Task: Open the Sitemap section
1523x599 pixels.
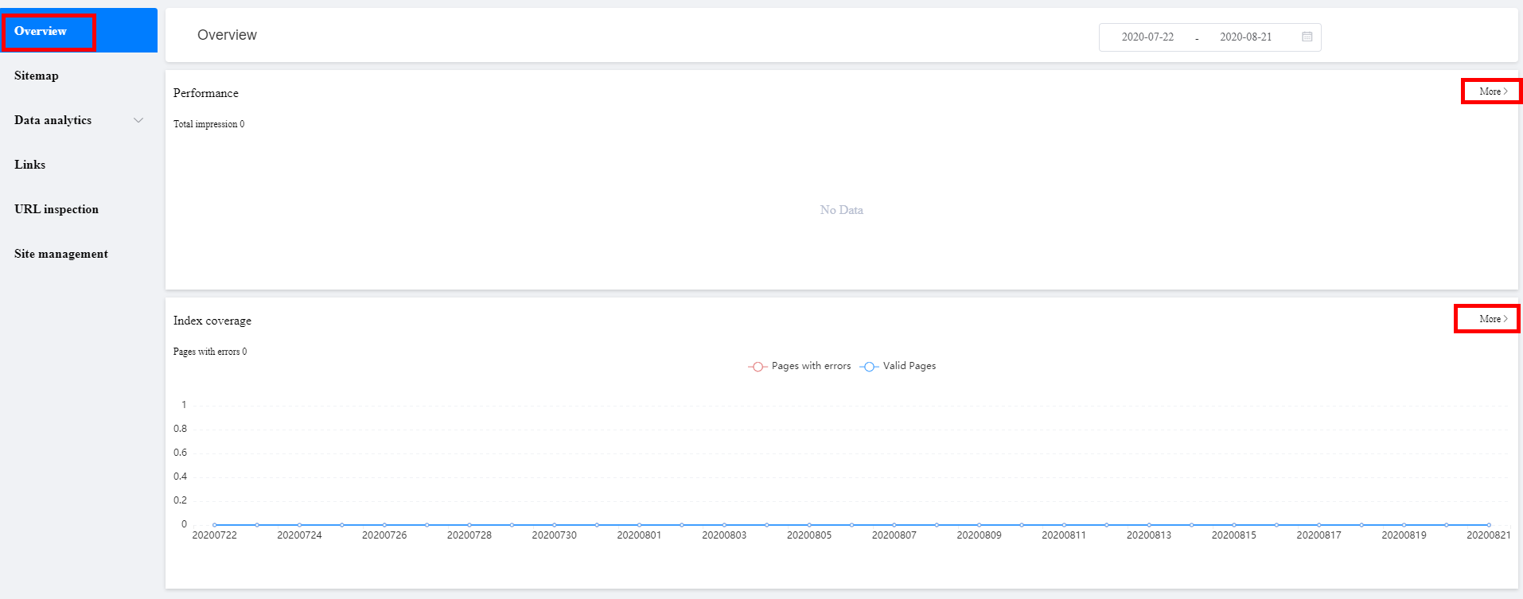Action: pos(79,76)
